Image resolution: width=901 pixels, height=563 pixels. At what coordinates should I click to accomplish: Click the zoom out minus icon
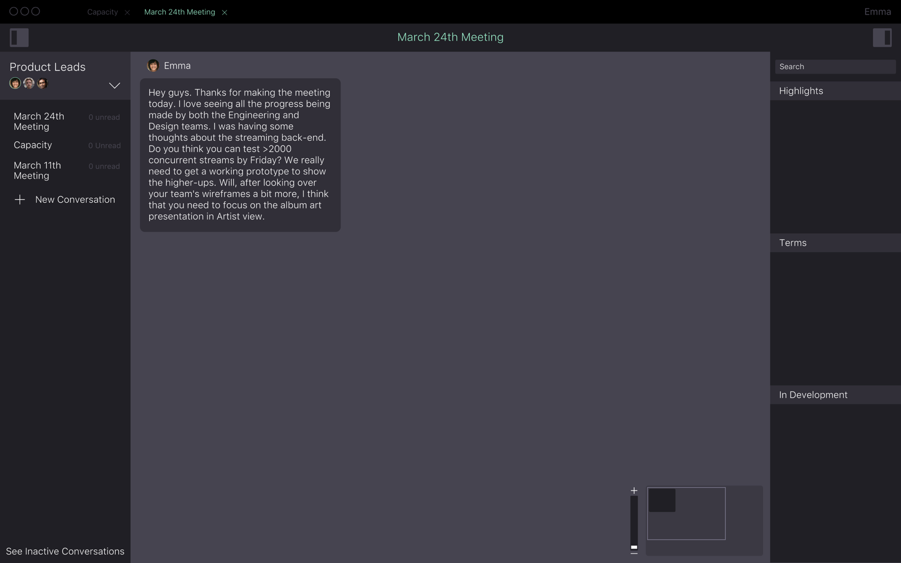click(x=634, y=553)
